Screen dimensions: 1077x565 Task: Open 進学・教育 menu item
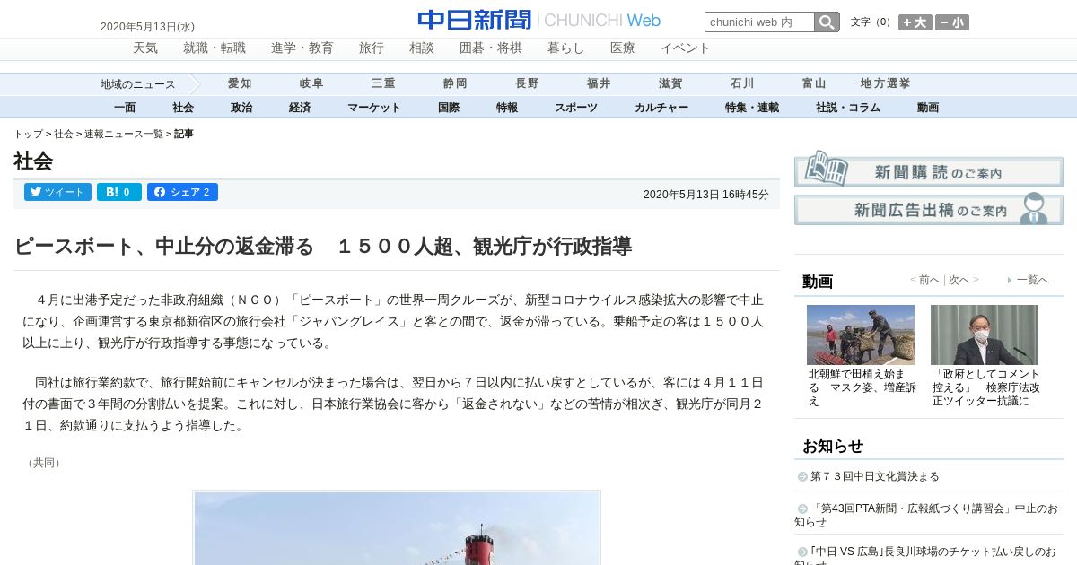[302, 48]
